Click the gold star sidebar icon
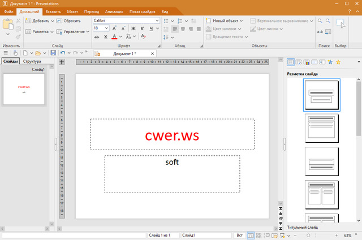This screenshot has width=362, height=240. (338, 62)
